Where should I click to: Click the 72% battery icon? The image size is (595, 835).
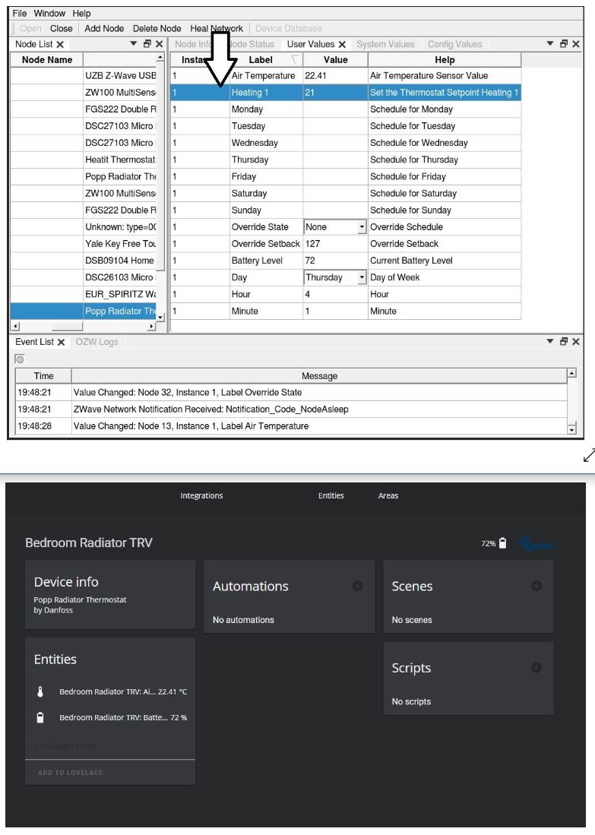pyautogui.click(x=503, y=543)
